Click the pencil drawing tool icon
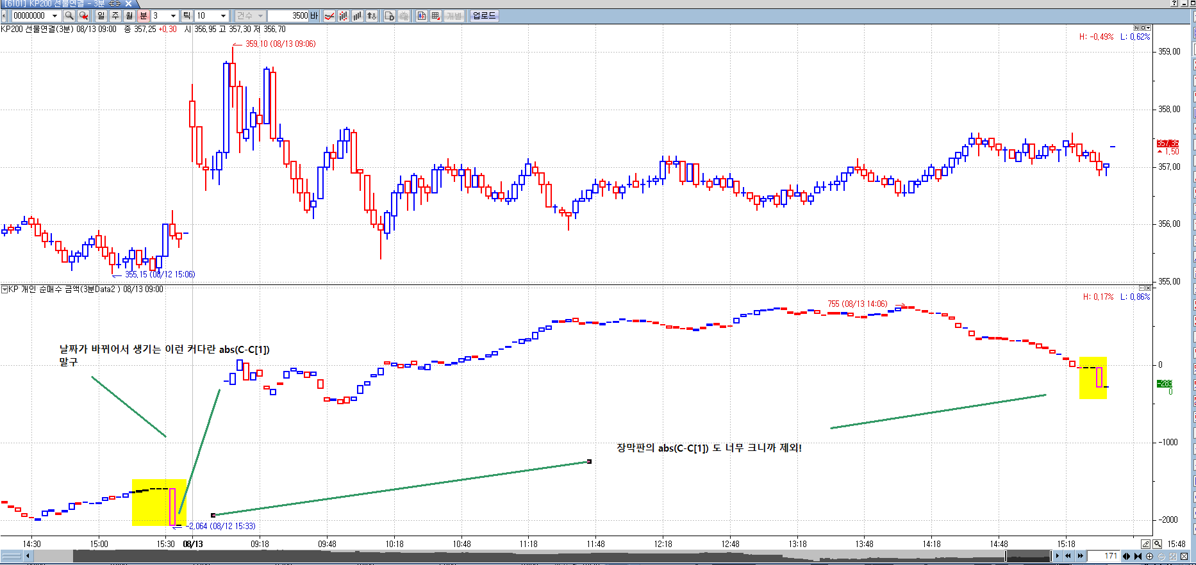The image size is (1196, 565). [x=1145, y=544]
